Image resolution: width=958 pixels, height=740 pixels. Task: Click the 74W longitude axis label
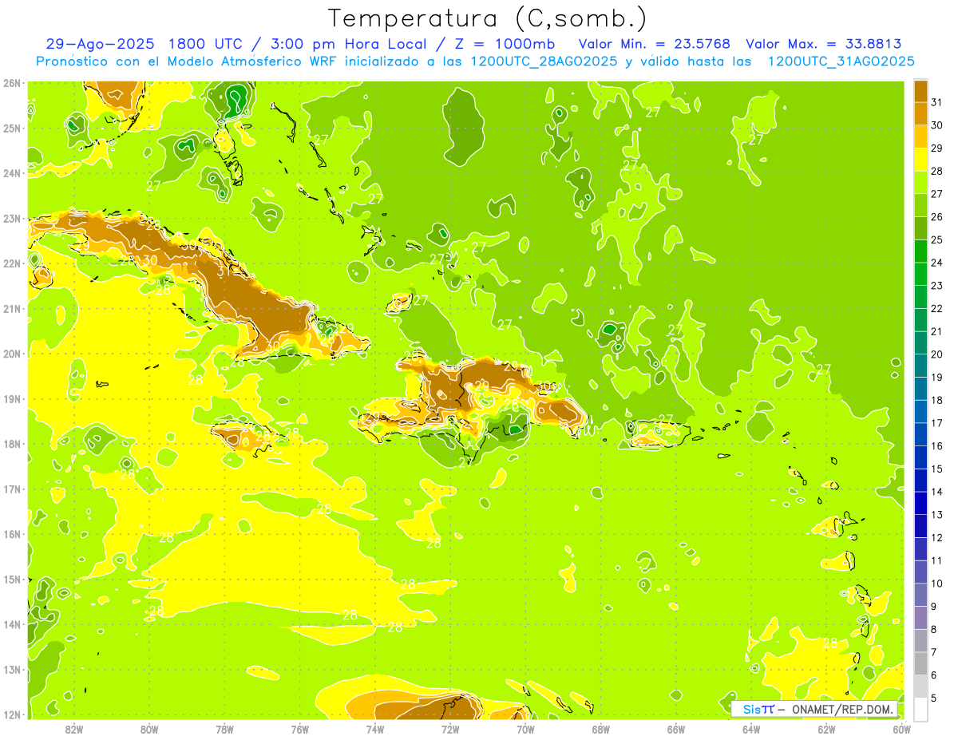click(x=375, y=729)
